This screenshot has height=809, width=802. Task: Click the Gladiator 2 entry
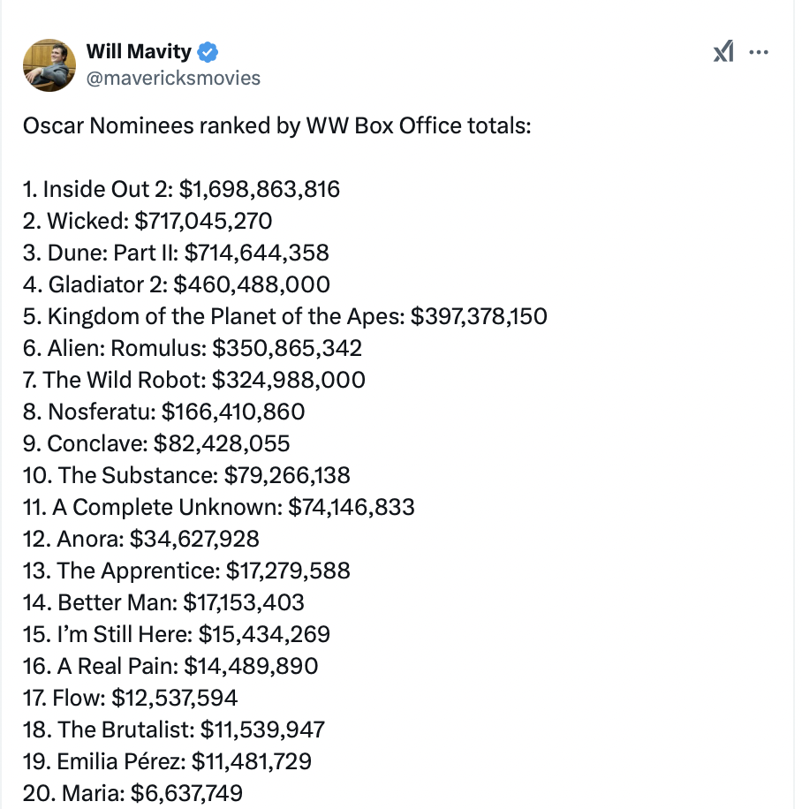[177, 284]
